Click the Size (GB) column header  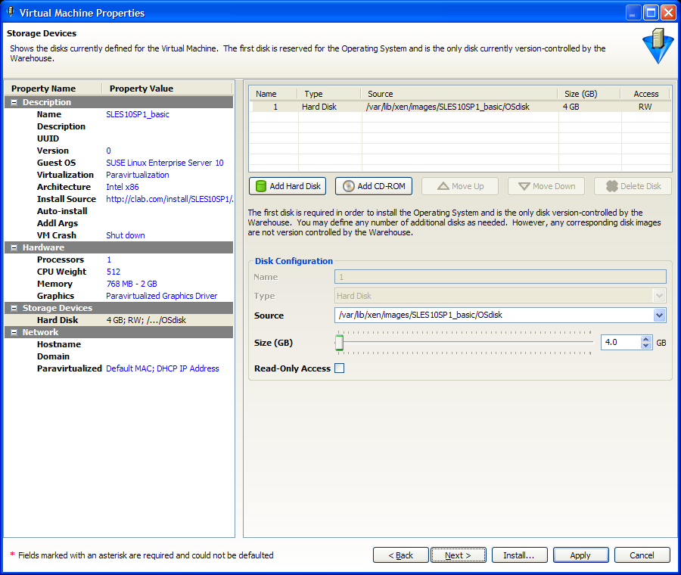click(589, 94)
